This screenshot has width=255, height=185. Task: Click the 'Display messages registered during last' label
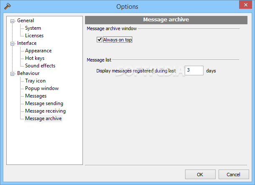pos(136,71)
